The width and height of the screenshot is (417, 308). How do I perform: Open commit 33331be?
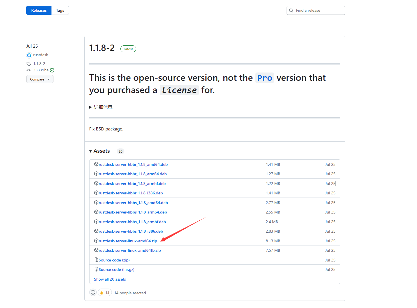(41, 70)
